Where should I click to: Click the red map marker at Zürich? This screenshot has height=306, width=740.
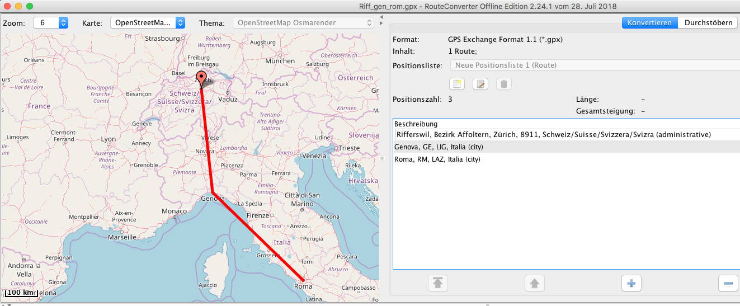pyautogui.click(x=202, y=79)
